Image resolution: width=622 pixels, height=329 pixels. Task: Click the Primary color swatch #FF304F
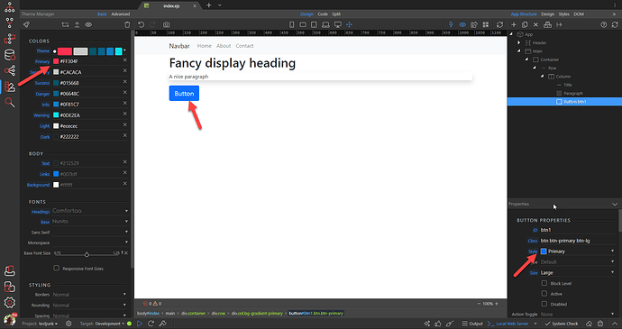[x=56, y=61]
